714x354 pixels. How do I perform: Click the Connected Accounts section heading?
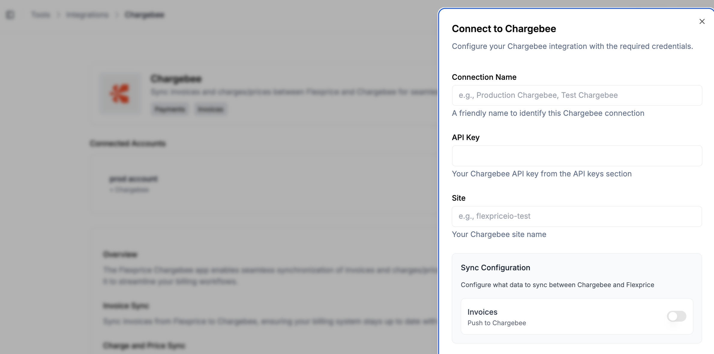point(127,143)
